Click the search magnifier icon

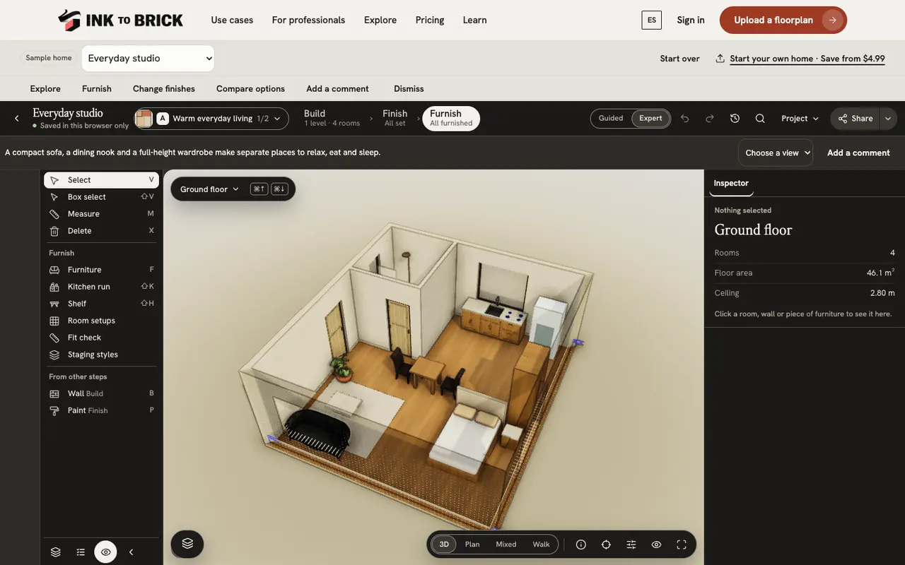[760, 119]
